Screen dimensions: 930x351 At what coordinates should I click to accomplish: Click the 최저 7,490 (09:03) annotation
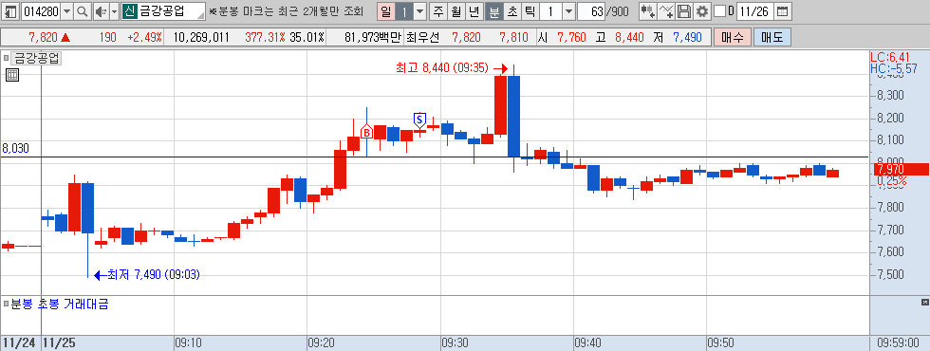point(154,274)
